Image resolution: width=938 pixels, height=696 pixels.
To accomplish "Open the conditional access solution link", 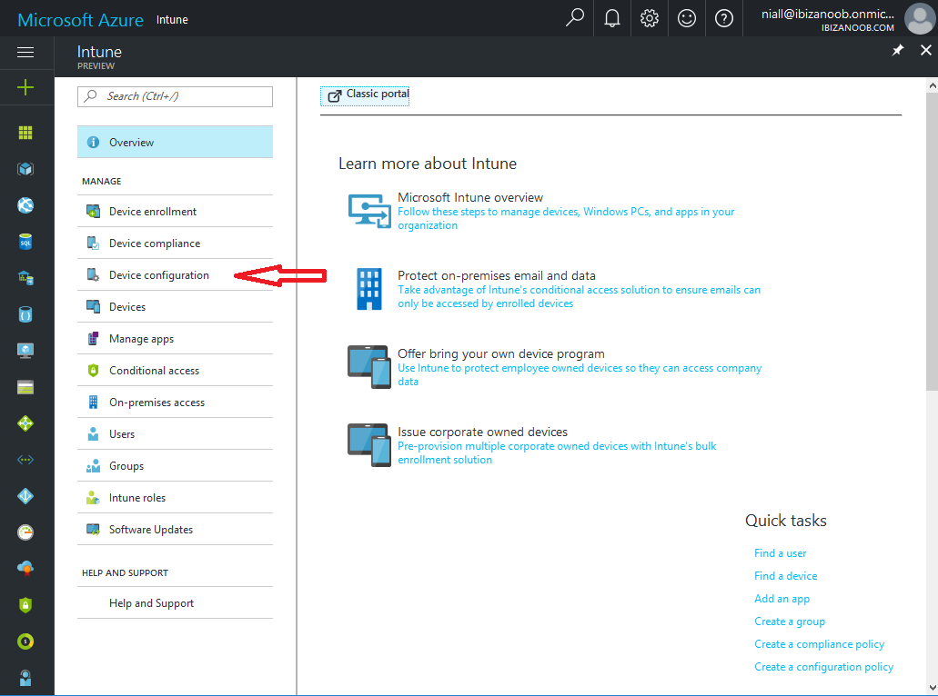I will click(x=579, y=296).
